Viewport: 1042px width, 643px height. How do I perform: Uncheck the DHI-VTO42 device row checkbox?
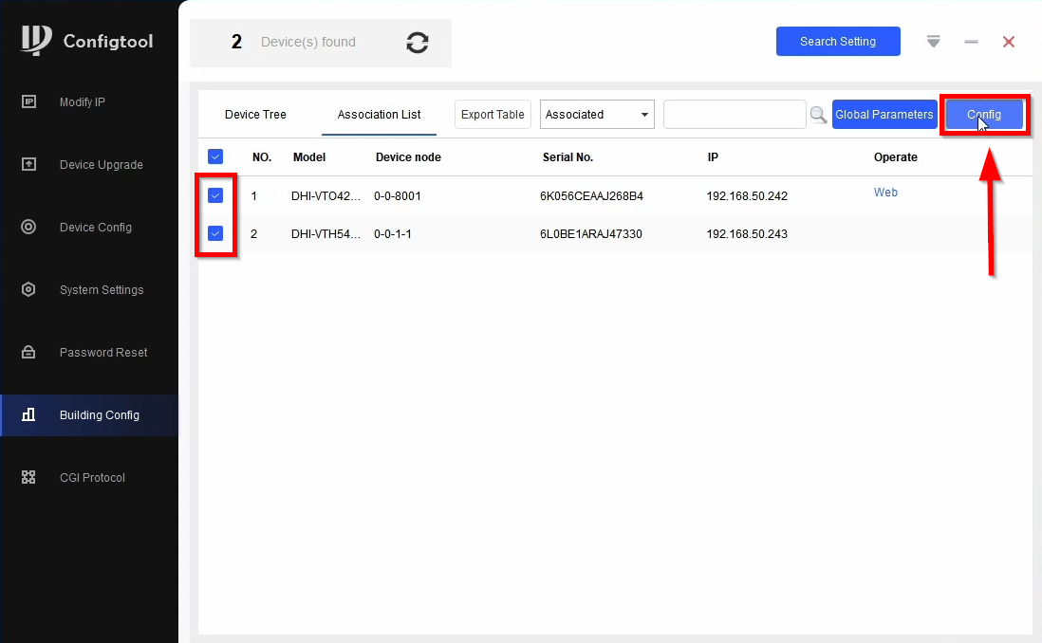pyautogui.click(x=215, y=195)
